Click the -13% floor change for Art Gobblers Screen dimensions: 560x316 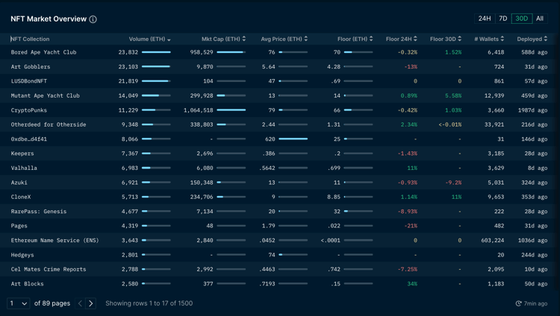click(x=411, y=66)
